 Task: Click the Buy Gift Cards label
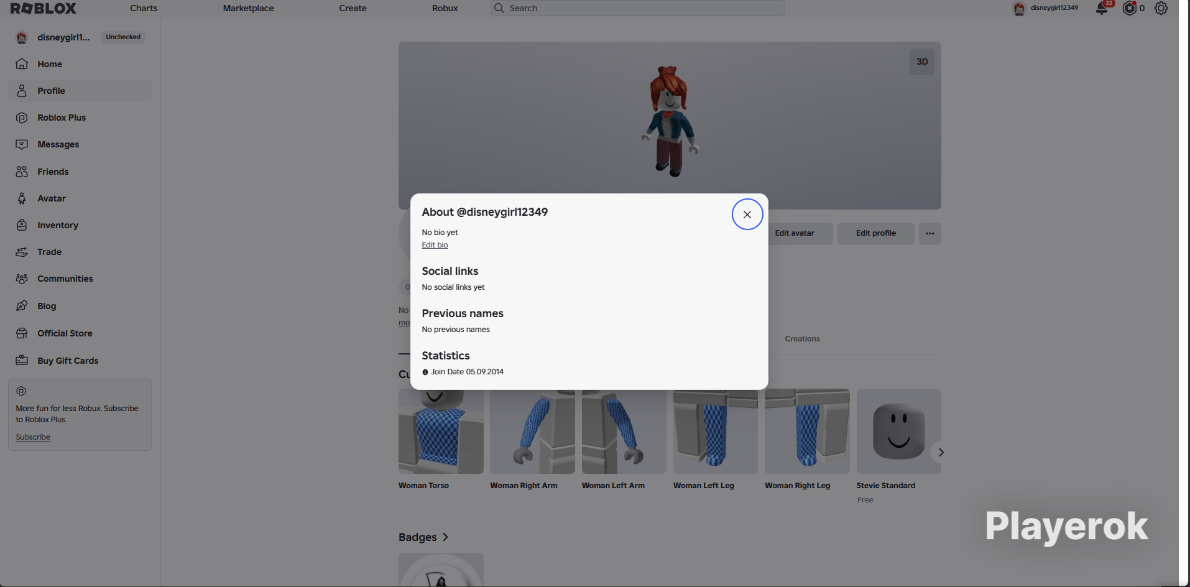[68, 361]
